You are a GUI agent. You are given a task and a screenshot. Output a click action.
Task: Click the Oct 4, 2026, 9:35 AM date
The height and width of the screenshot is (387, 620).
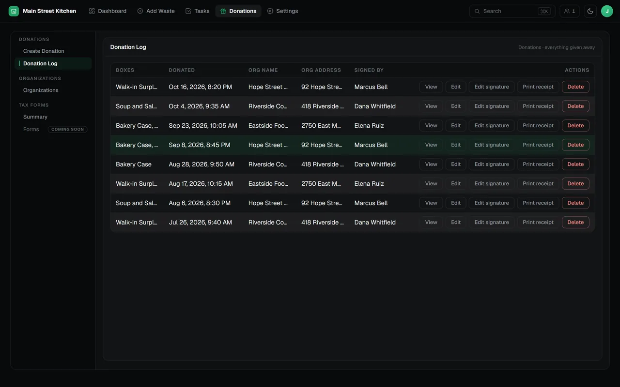tap(199, 106)
